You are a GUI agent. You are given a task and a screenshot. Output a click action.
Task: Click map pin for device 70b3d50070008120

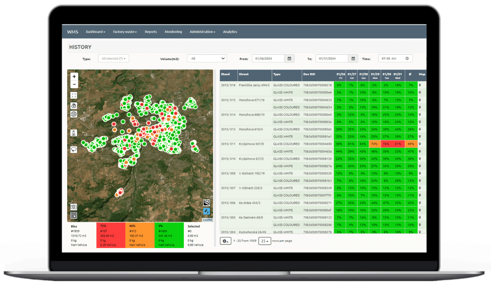[x=420, y=158]
